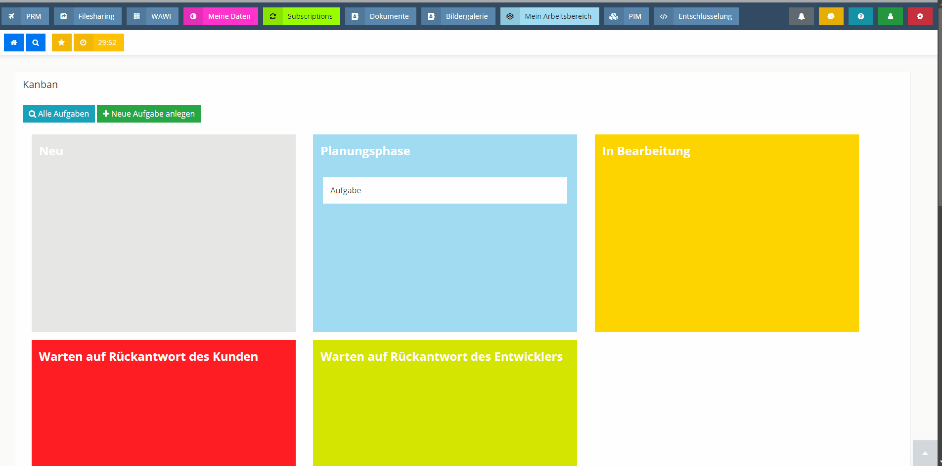Screen dimensions: 942x466
Task: Select the Aufgabe card in Planungsphase
Action: pos(445,190)
